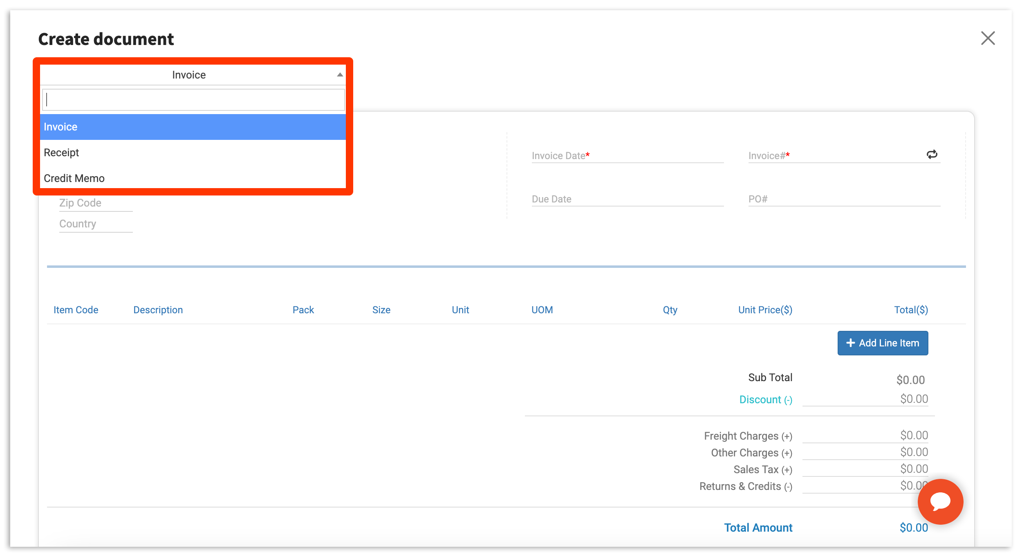Click the dropdown search text box

(x=193, y=100)
